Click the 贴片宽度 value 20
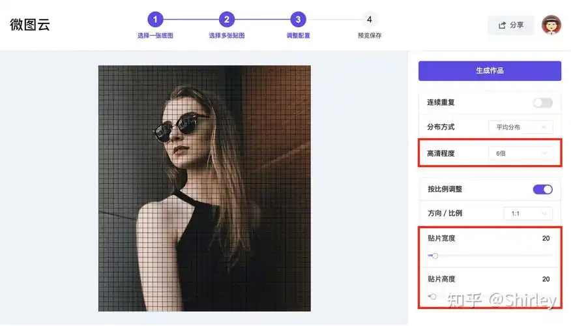This screenshot has height=326, width=571. [x=546, y=238]
